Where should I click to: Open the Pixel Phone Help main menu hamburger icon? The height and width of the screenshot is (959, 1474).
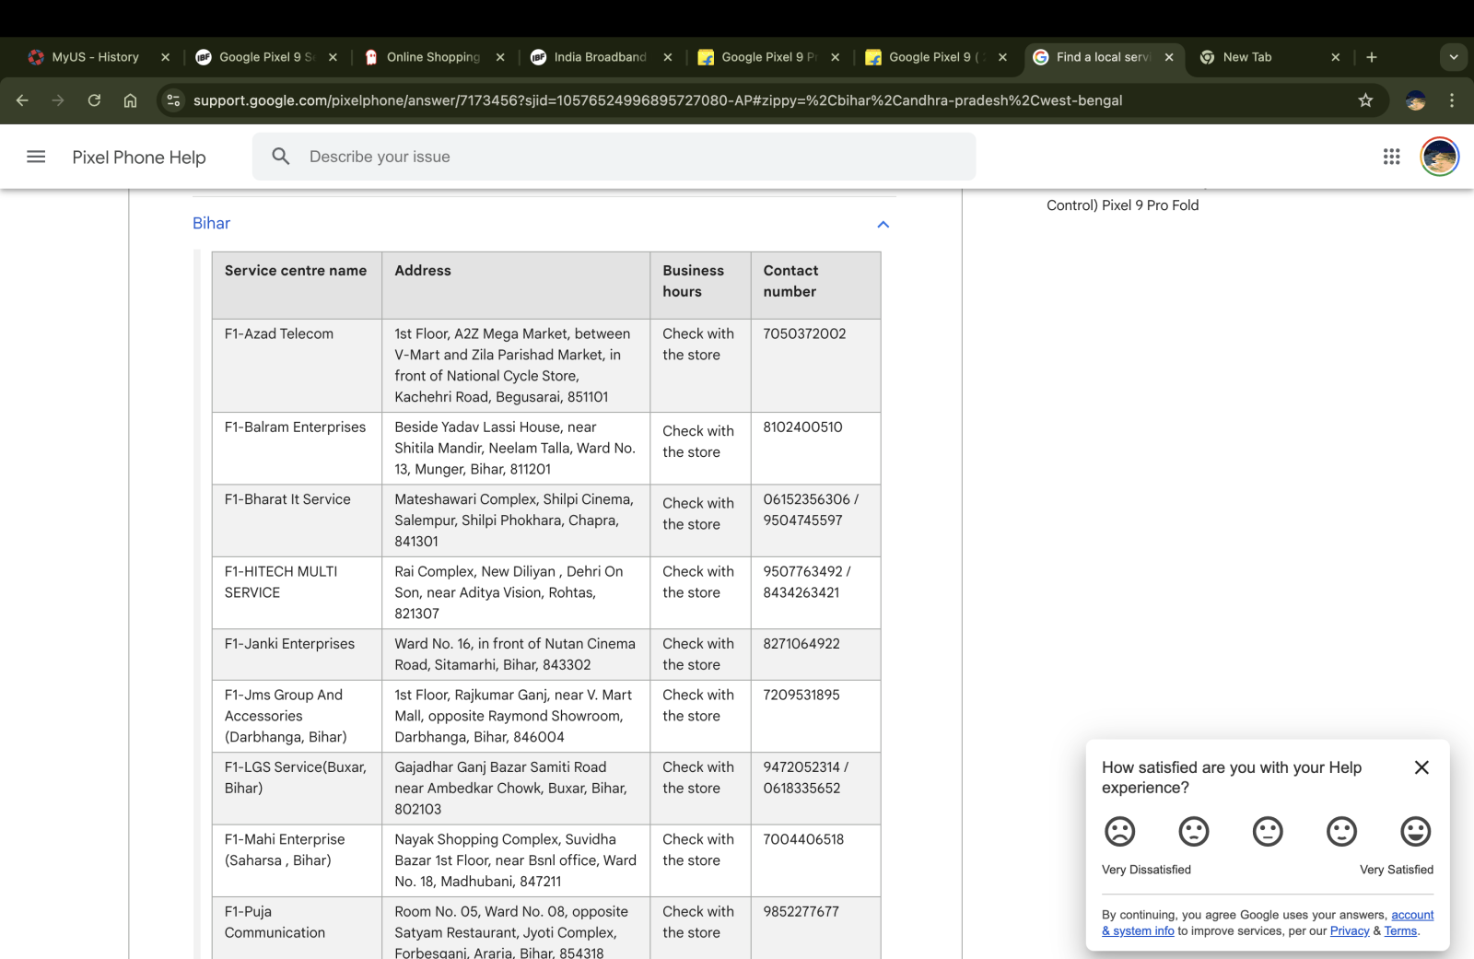36,157
